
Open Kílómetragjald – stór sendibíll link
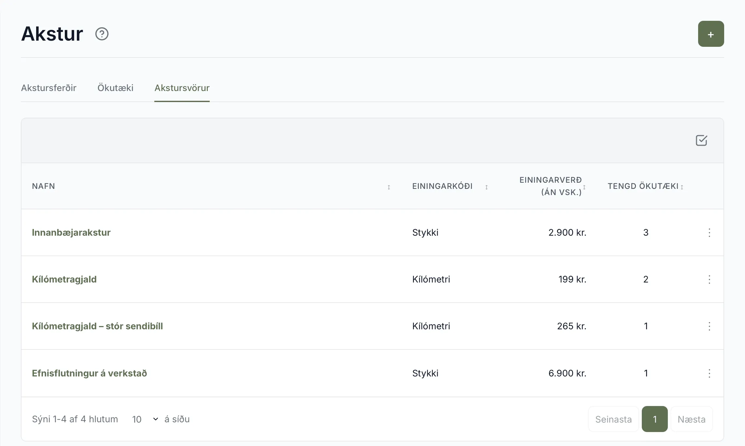[97, 326]
